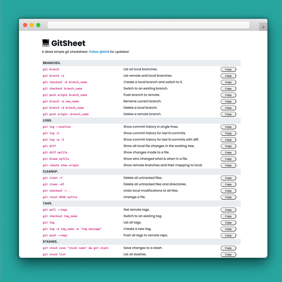Copy 'git branch -d branch_name' command
282x282 pixels.
click(228, 108)
